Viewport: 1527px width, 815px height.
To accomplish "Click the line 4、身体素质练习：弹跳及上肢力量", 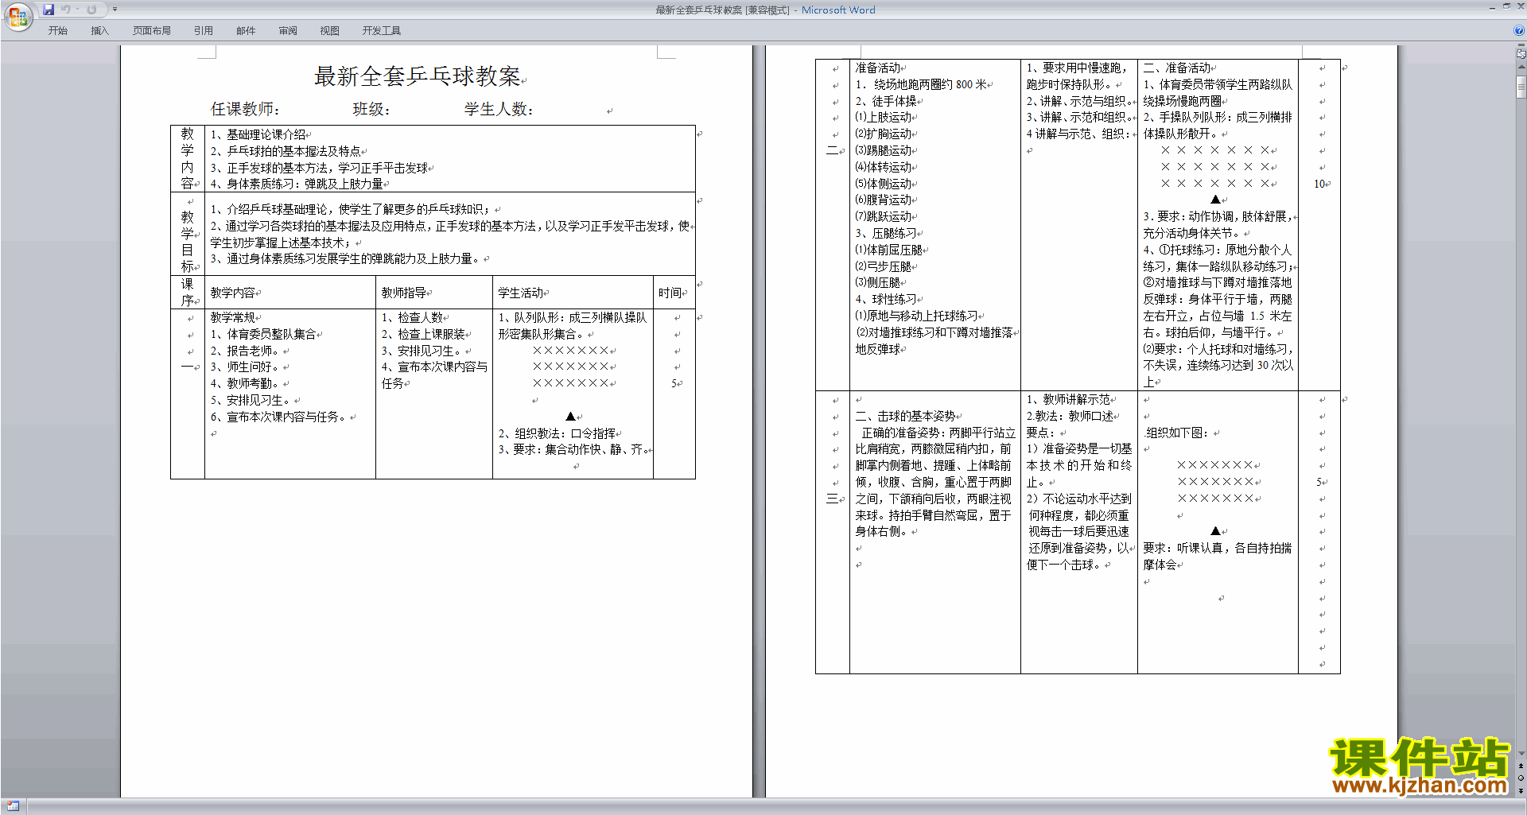I will pos(297,184).
